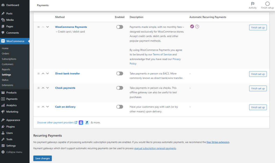Click the purple recurring payments checkmark icon
This screenshot has height=163, width=275.
coord(192,26)
